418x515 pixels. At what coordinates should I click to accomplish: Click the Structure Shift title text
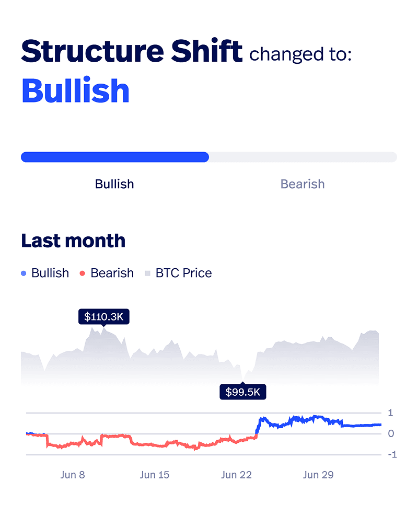(132, 51)
